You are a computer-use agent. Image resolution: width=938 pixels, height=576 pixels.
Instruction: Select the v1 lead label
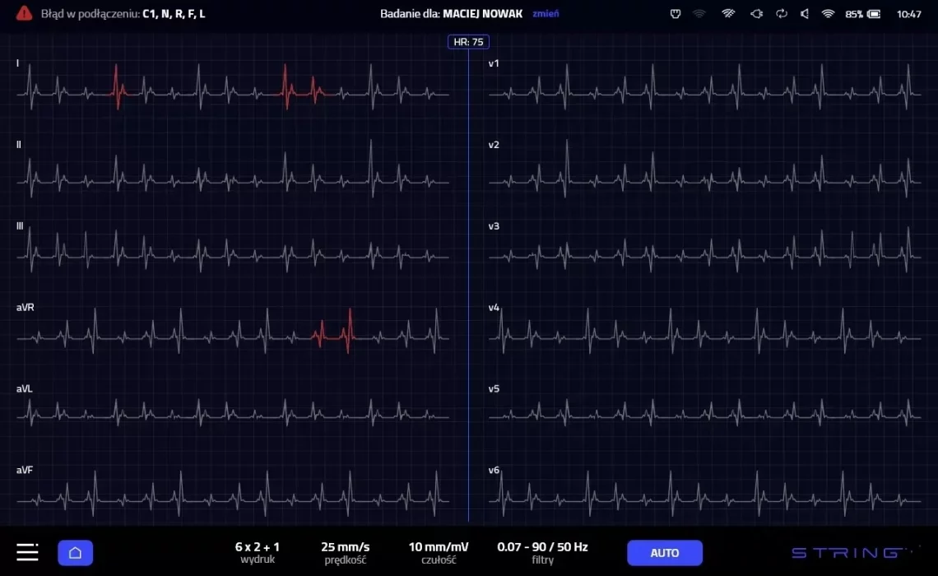[494, 63]
